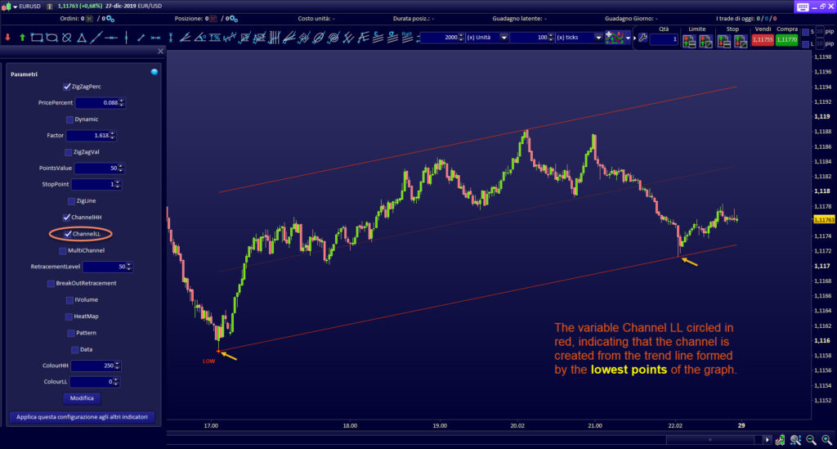Toggle the ZigZagPerc checkbox off
This screenshot has height=449, width=837.
67,87
